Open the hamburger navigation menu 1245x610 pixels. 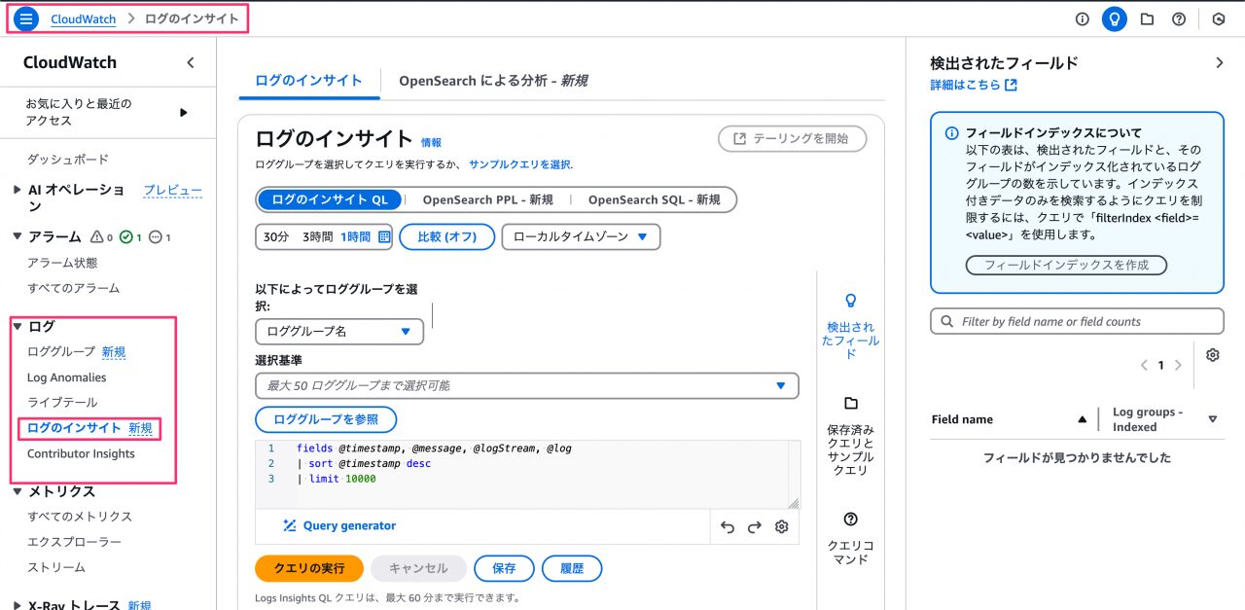point(25,18)
